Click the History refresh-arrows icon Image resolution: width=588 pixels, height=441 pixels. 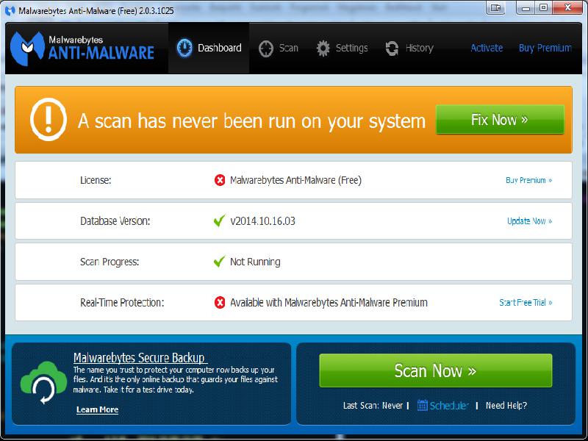tap(392, 49)
